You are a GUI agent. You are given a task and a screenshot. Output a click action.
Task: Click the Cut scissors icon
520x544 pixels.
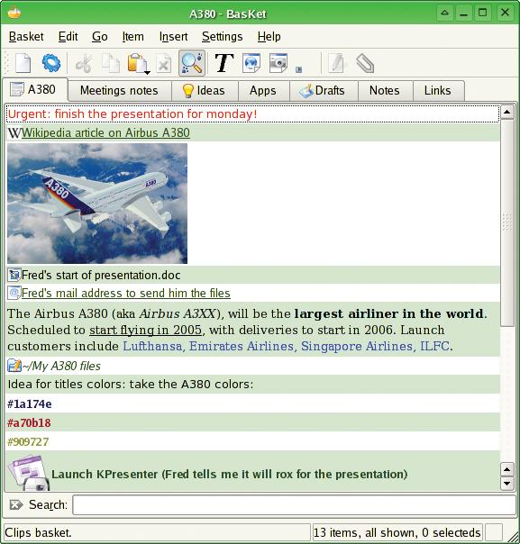pos(84,63)
